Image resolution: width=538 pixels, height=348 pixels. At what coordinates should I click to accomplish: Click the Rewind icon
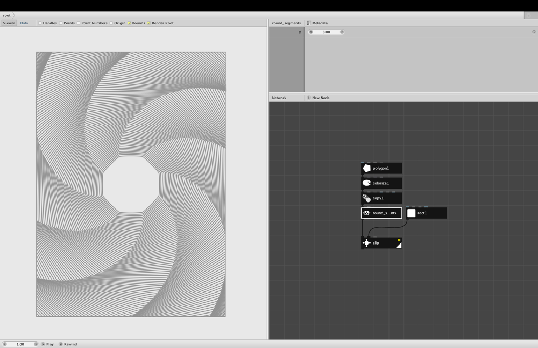(60, 344)
